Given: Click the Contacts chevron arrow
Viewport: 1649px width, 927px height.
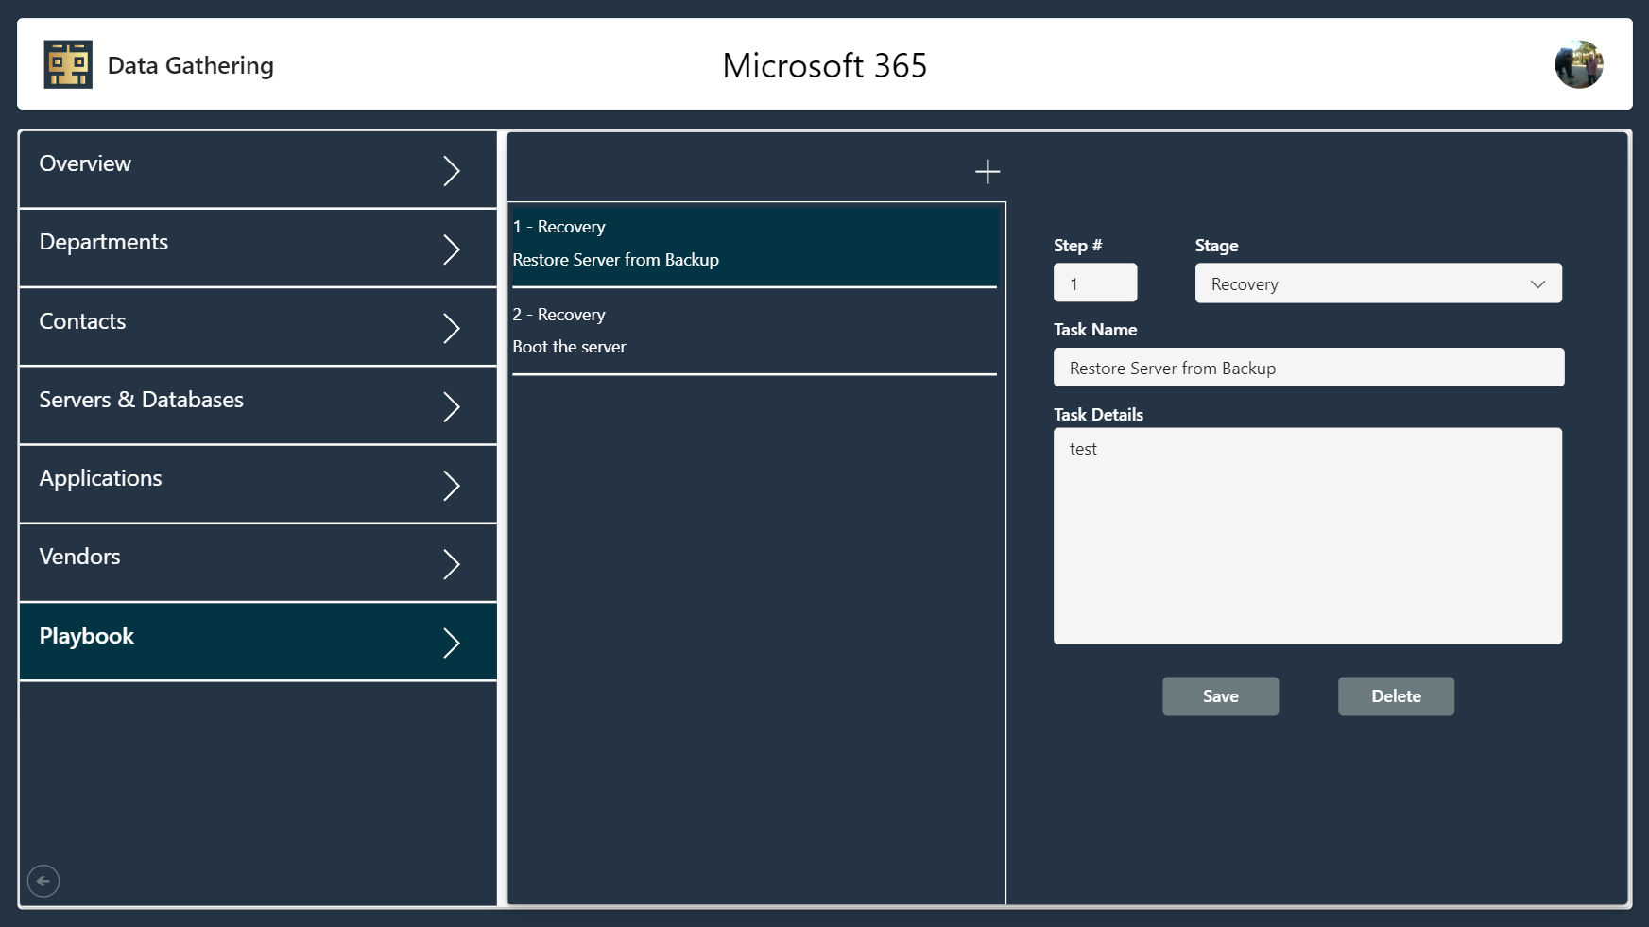Looking at the screenshot, I should (452, 328).
